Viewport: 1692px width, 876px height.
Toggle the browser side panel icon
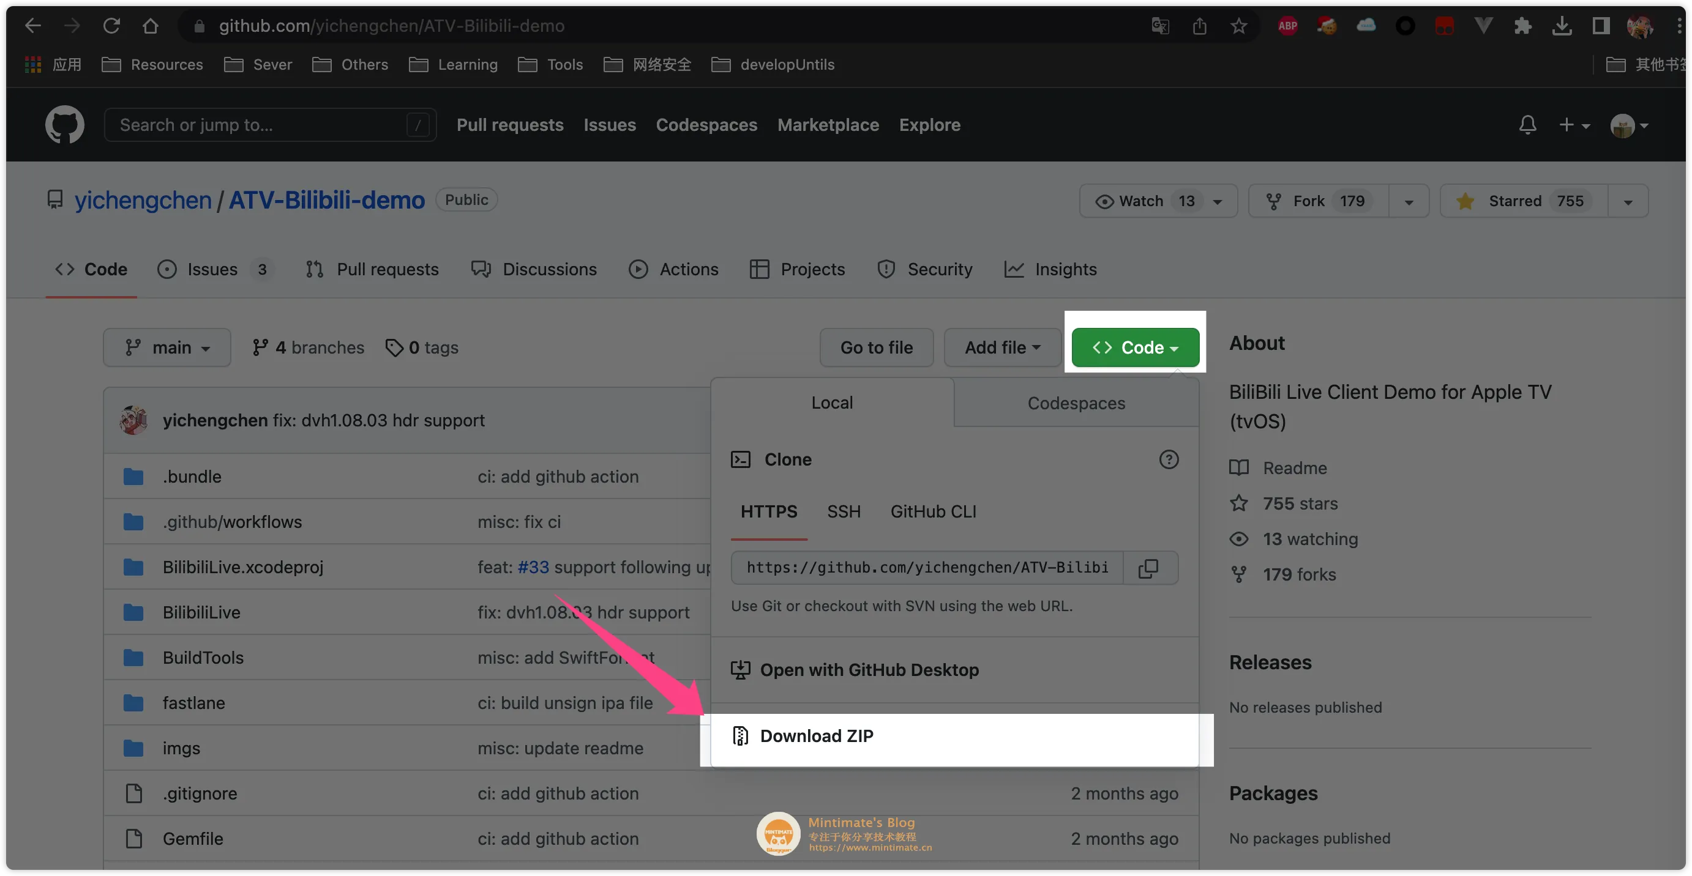[1601, 26]
